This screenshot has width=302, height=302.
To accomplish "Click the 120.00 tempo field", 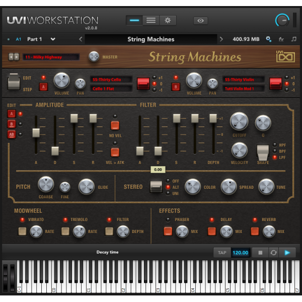I will (x=241, y=253).
